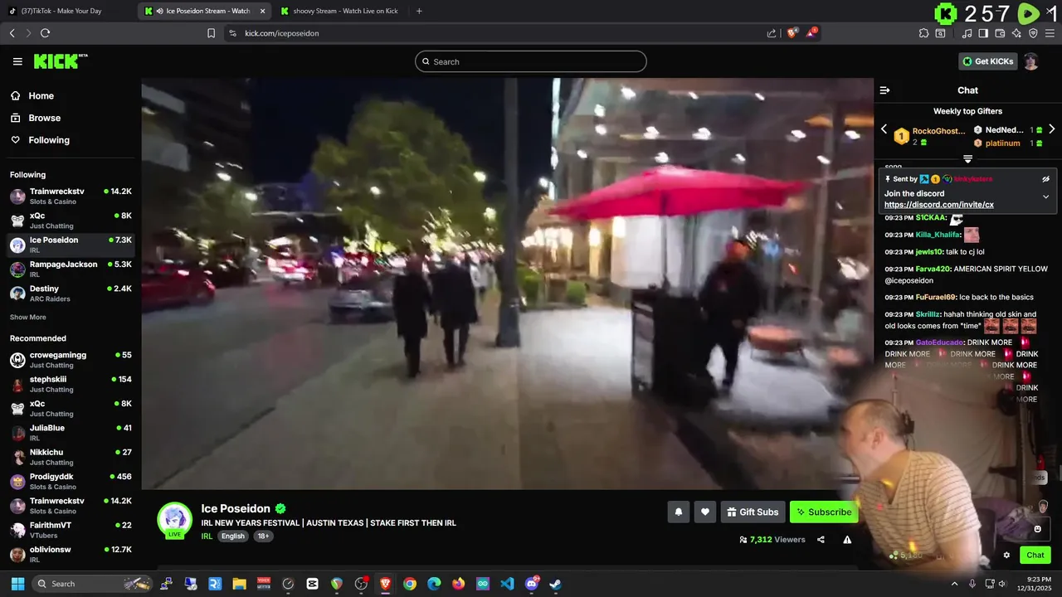Send message with Chat button
The height and width of the screenshot is (597, 1062).
(1035, 556)
